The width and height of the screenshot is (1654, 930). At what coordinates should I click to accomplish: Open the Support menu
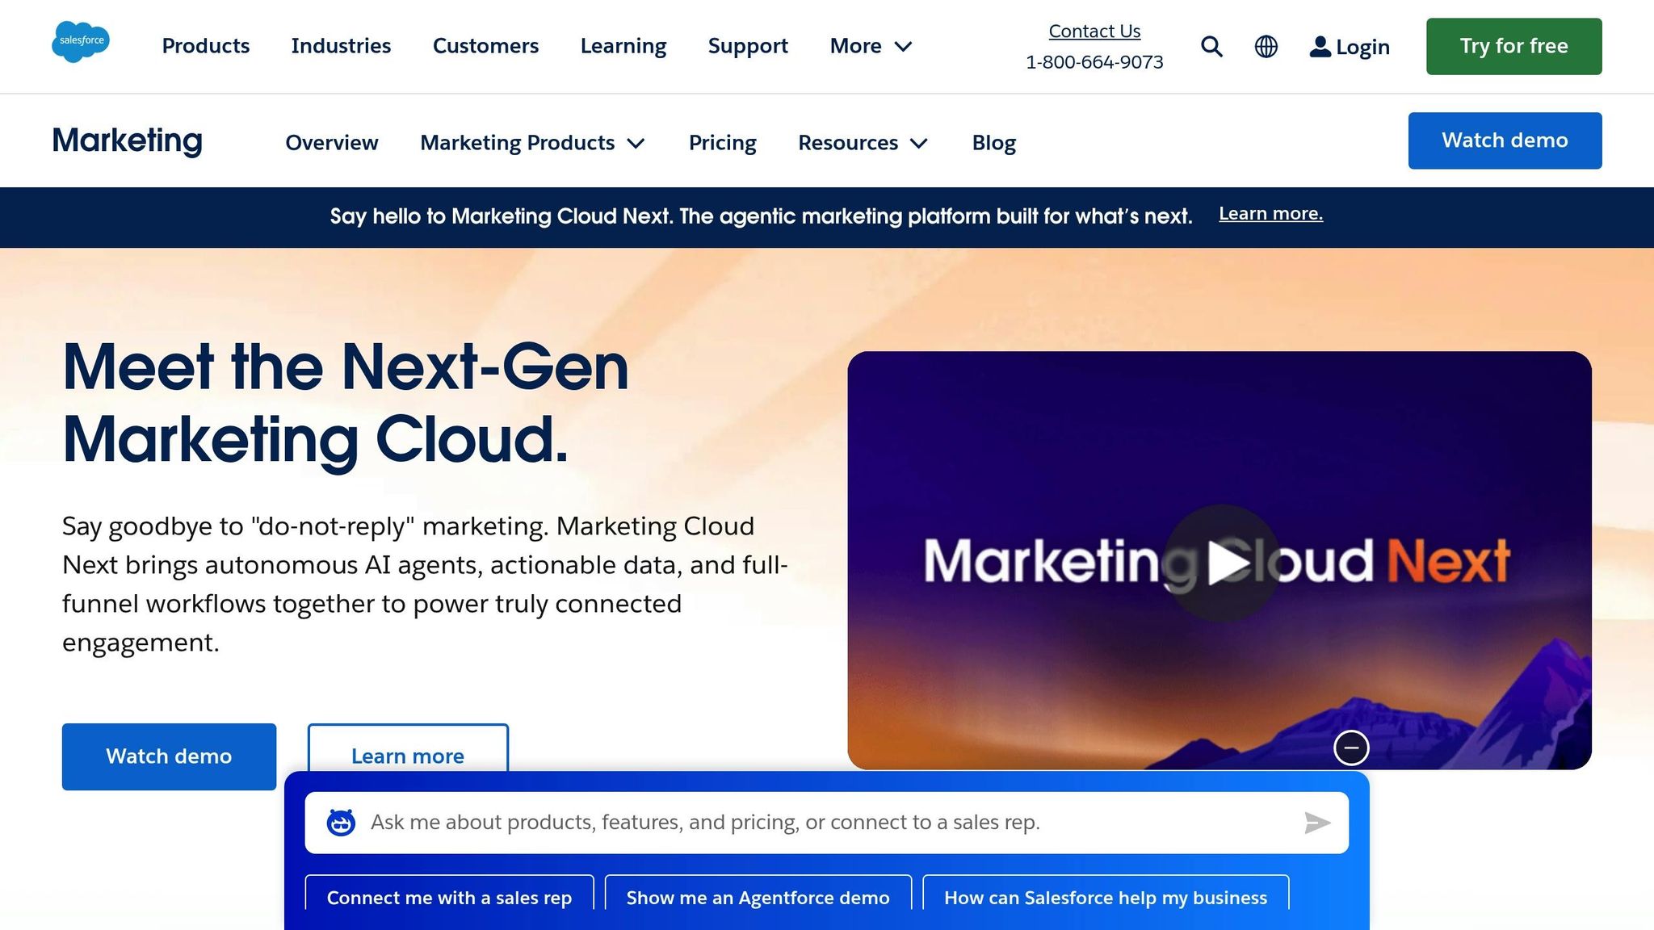click(x=748, y=46)
